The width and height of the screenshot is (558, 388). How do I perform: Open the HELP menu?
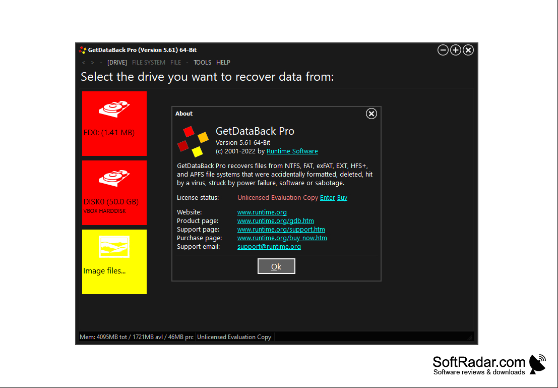pos(223,63)
